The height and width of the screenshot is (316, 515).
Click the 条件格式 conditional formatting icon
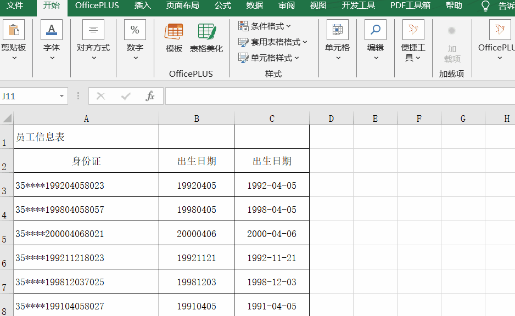coord(243,26)
